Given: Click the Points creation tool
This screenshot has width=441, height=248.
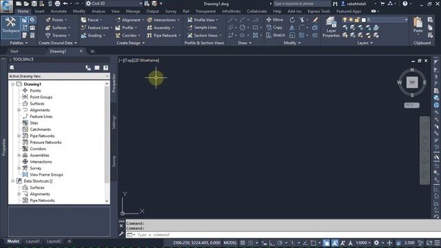Looking at the screenshot, I should click(x=57, y=20).
